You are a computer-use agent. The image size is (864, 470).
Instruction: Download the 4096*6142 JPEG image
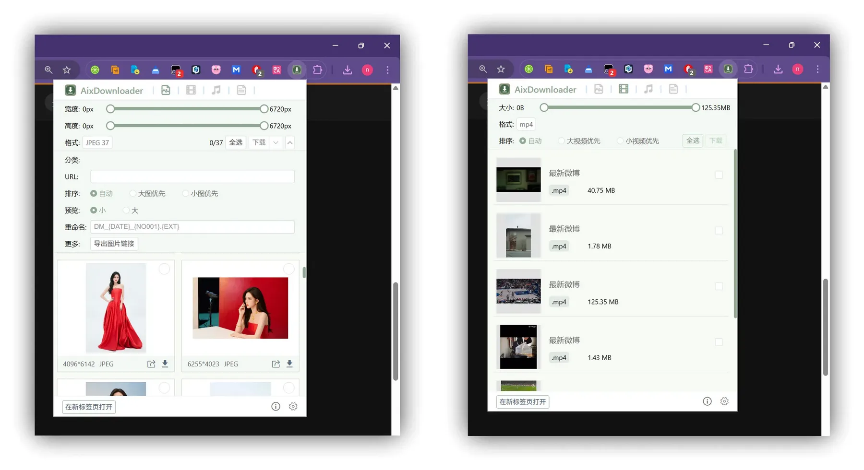click(165, 364)
